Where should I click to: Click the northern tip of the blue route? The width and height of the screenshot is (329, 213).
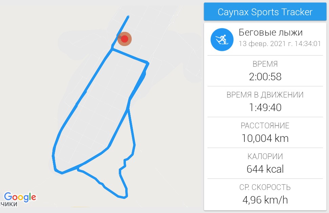128,16
